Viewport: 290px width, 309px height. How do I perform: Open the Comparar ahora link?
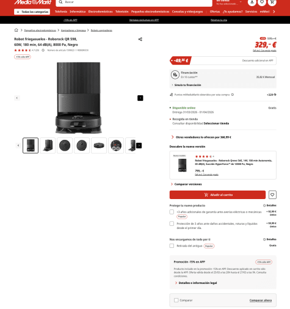coord(261,300)
